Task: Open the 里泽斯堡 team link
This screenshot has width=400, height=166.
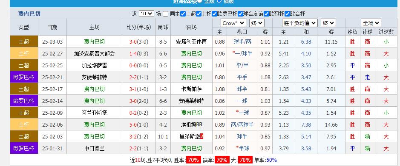Action: [190, 137]
